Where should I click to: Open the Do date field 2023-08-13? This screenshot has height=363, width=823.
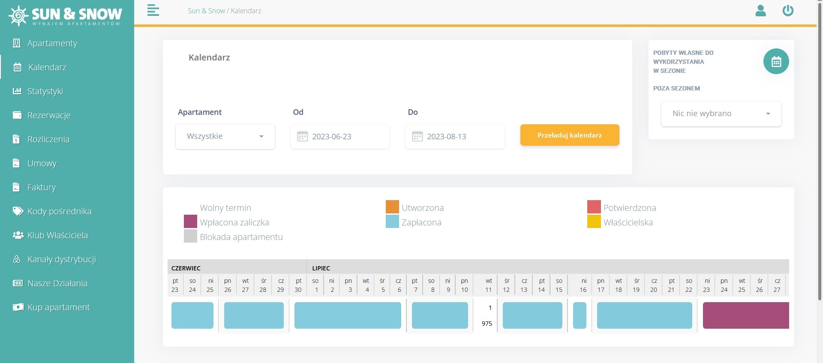point(455,136)
